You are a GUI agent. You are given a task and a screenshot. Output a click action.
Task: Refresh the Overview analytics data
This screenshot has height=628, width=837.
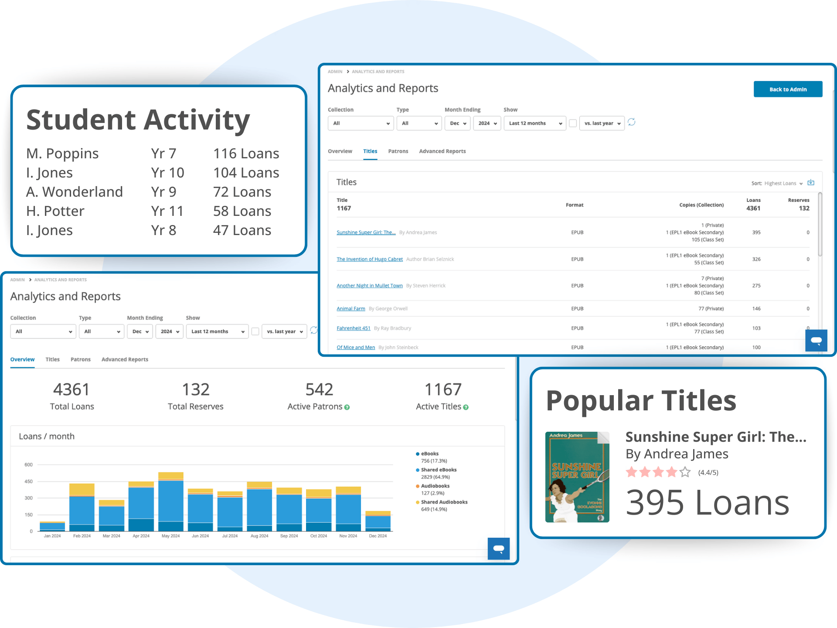(314, 331)
